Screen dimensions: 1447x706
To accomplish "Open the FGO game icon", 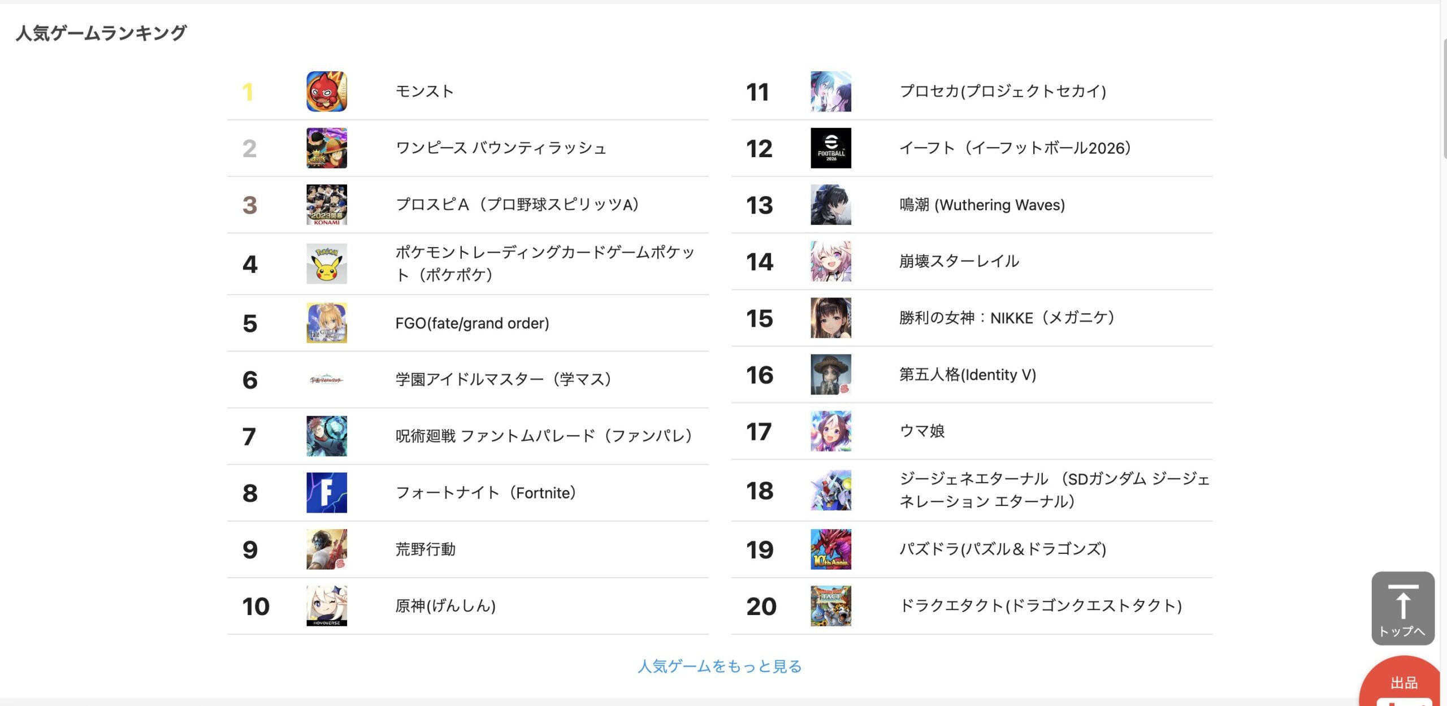I will tap(326, 323).
